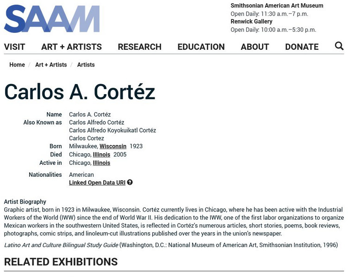Click the Related Exhibitions section heading

(x=61, y=262)
